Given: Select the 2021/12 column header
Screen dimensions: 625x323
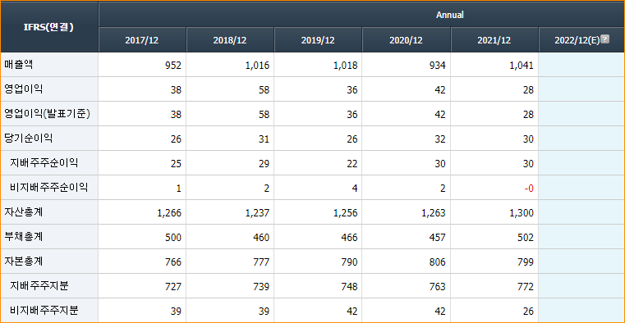Looking at the screenshot, I should pyautogui.click(x=494, y=40).
